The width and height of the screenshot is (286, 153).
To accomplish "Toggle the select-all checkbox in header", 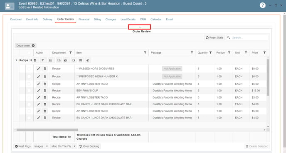I will [x=29, y=53].
